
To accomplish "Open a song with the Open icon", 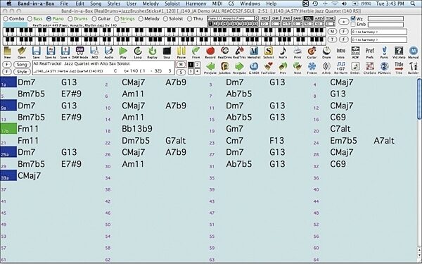I will [22, 52].
